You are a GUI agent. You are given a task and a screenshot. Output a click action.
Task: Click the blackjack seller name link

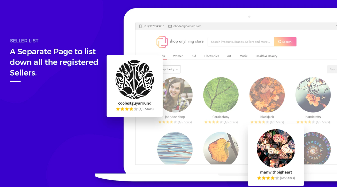[267, 117]
